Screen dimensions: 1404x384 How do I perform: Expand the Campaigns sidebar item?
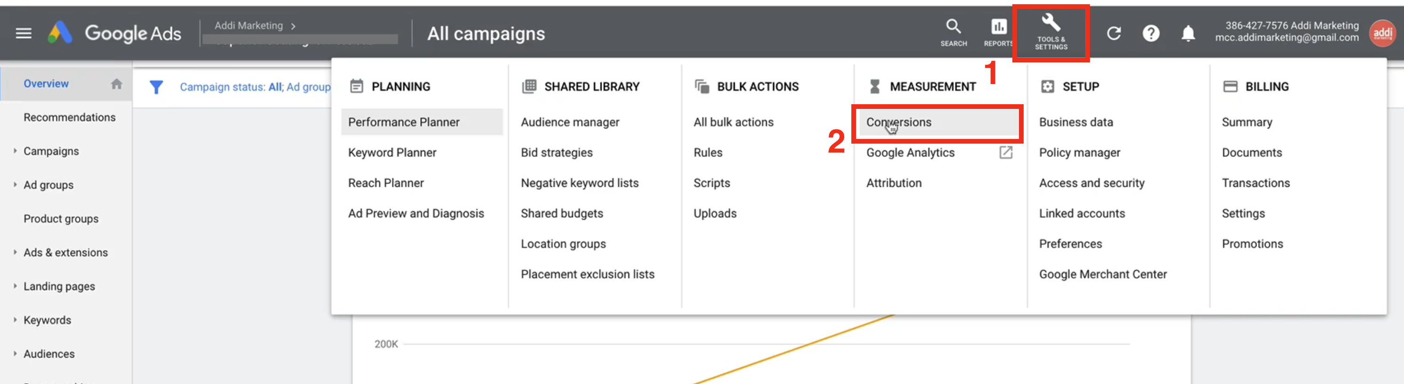point(15,151)
